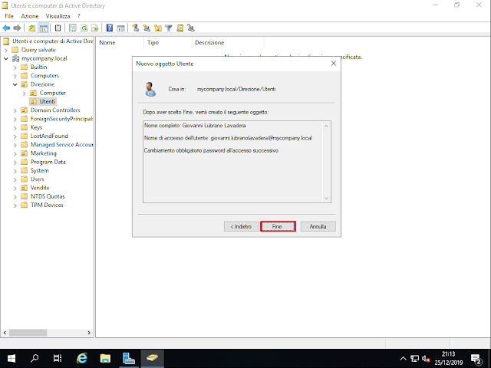
Task: Click the Descrizione column header
Action: [228, 43]
